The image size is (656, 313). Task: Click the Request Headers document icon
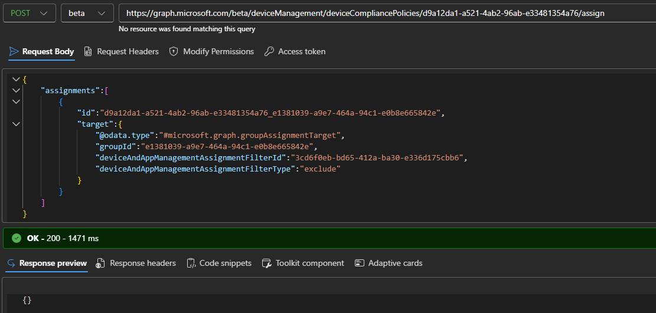[88, 51]
